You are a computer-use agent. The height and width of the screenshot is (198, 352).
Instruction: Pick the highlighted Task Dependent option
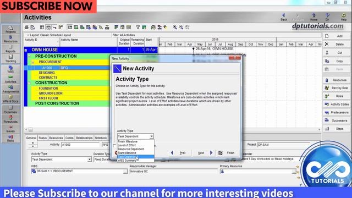[136, 157]
